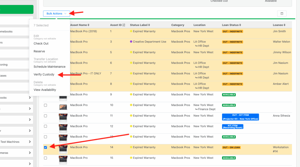Sort by Loanee column
This screenshot has width=300, height=167.
click(x=279, y=25)
